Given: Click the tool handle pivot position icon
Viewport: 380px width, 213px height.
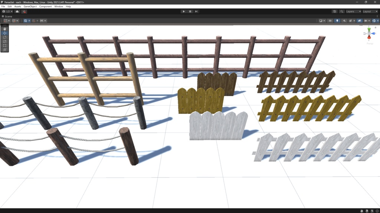Looking at the screenshot, I should (x=5, y=21).
